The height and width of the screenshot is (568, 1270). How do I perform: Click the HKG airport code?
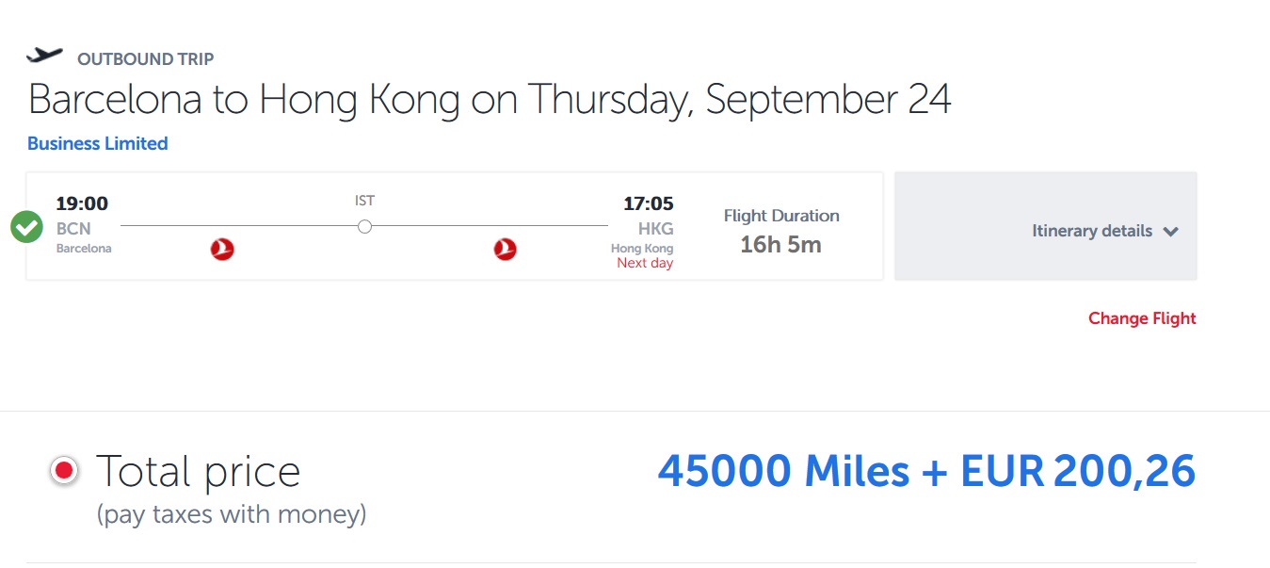point(655,229)
